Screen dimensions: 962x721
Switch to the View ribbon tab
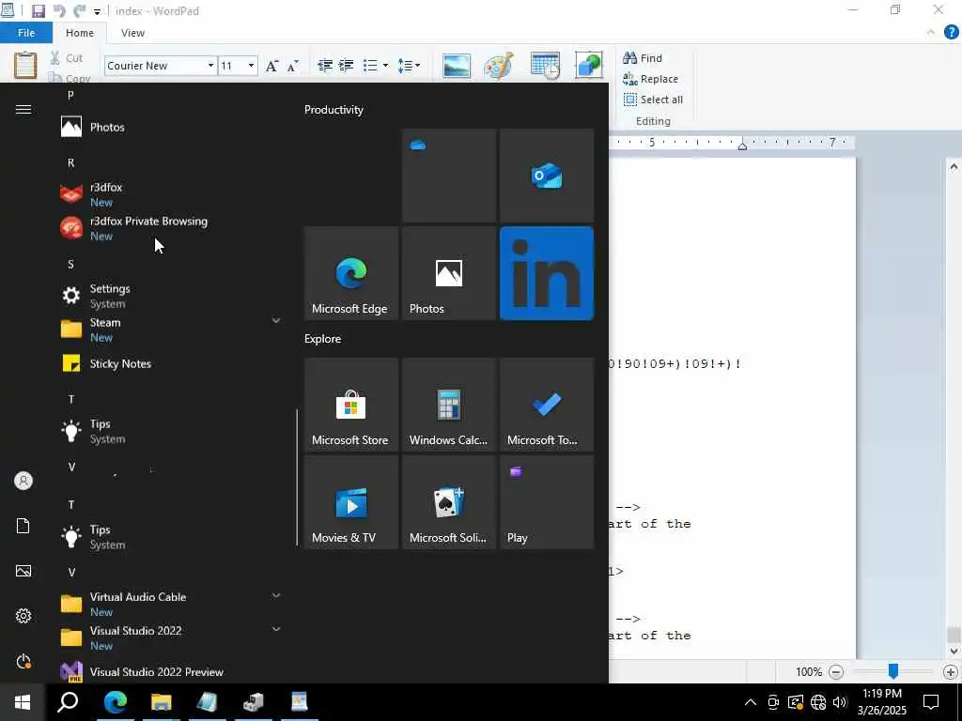(x=132, y=33)
